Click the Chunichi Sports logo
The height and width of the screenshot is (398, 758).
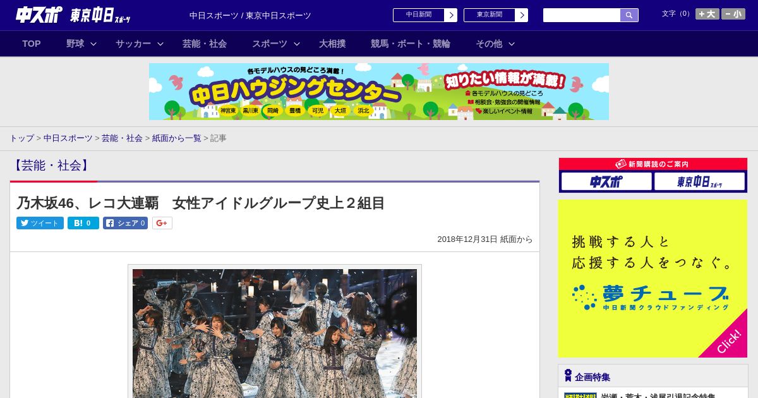click(39, 15)
